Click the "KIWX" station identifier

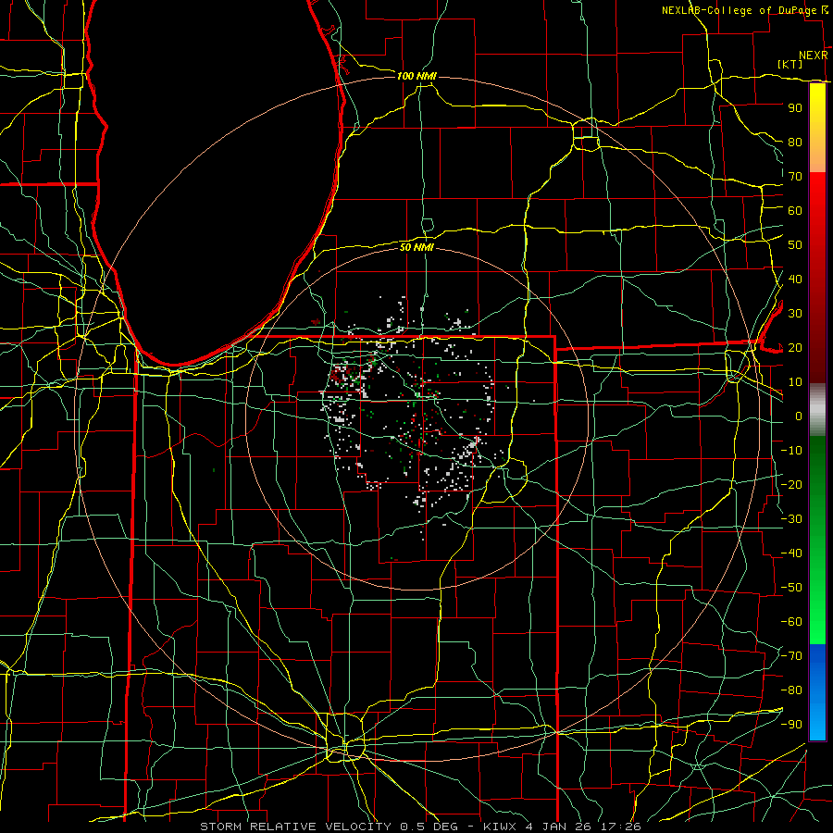[500, 827]
